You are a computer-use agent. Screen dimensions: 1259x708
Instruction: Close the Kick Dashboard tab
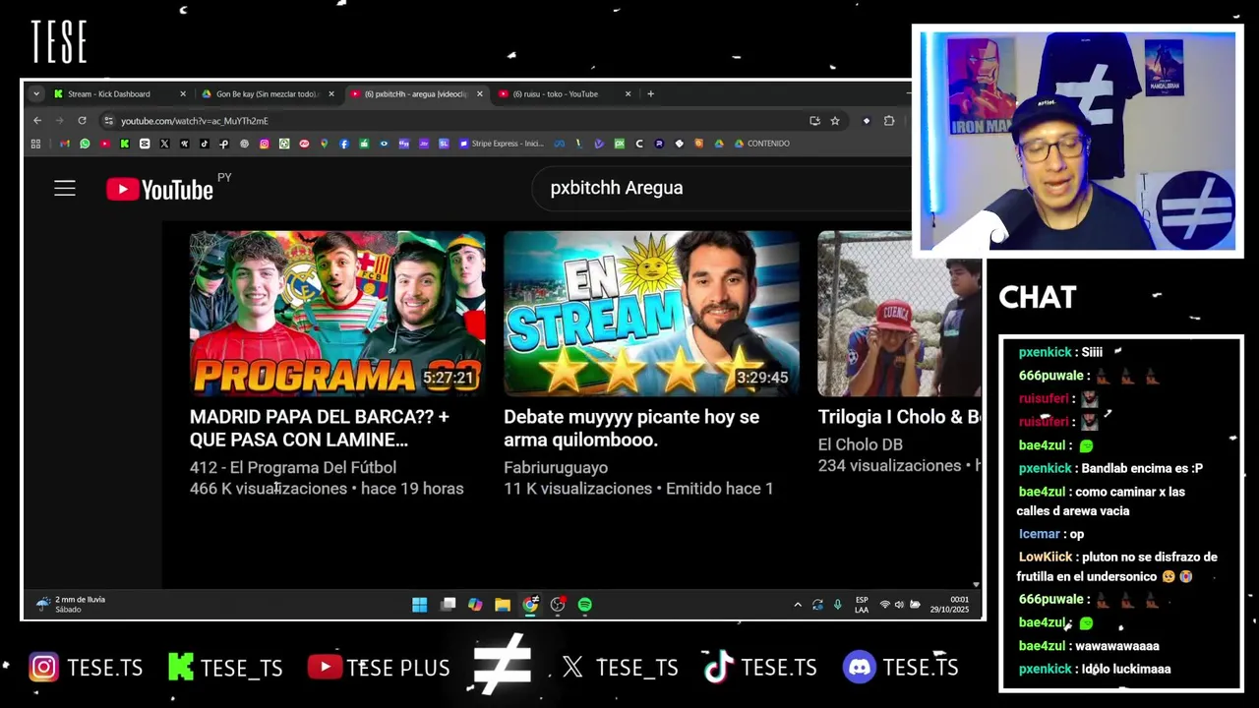click(x=183, y=94)
